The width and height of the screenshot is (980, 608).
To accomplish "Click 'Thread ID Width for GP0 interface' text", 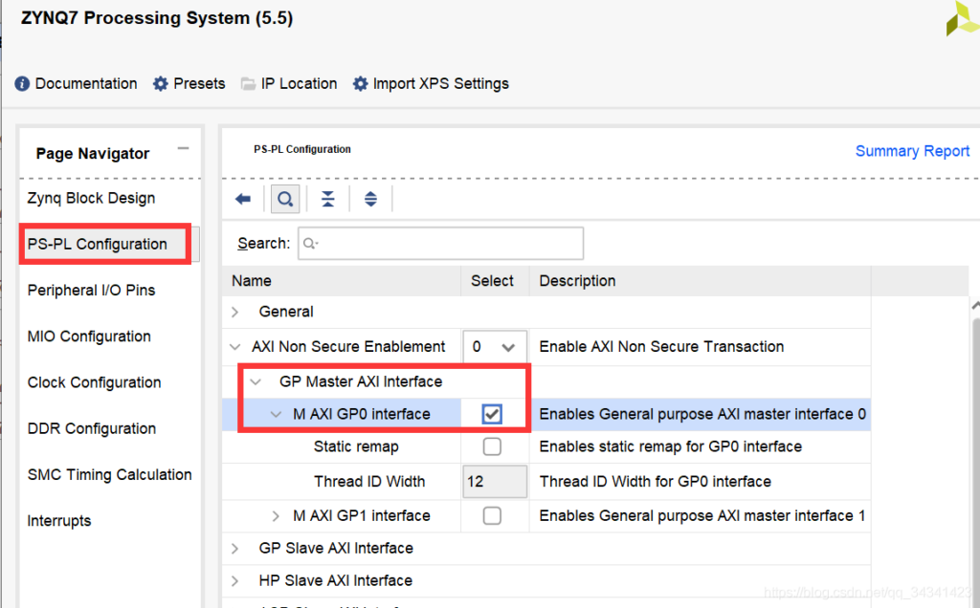I will [655, 481].
